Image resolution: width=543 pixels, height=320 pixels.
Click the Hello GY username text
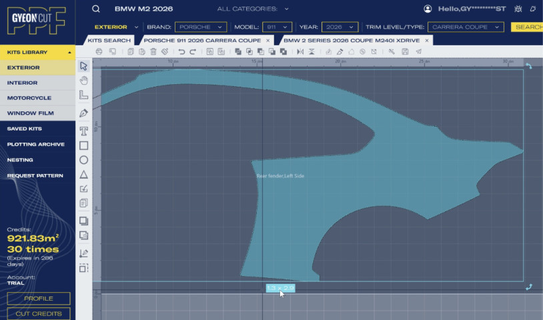(x=472, y=9)
